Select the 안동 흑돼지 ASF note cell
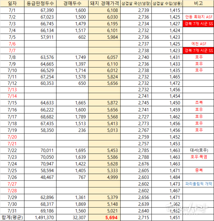This screenshot has height=221, width=214. pyautogui.click(x=199, y=17)
